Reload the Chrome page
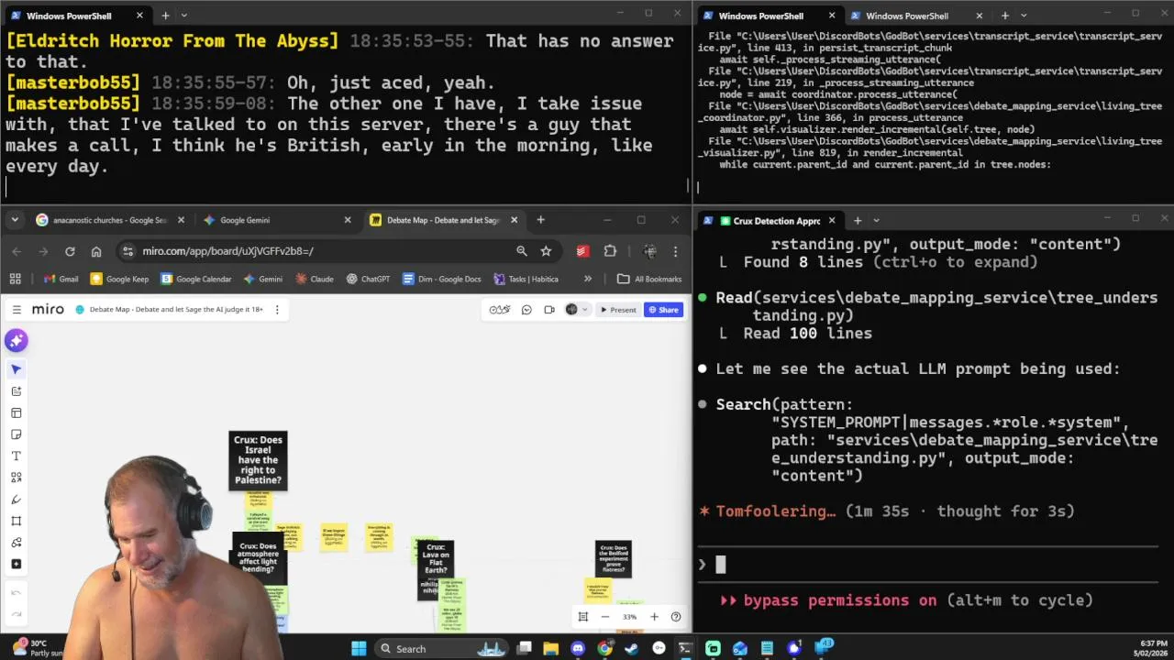1174x660 pixels. (x=70, y=251)
